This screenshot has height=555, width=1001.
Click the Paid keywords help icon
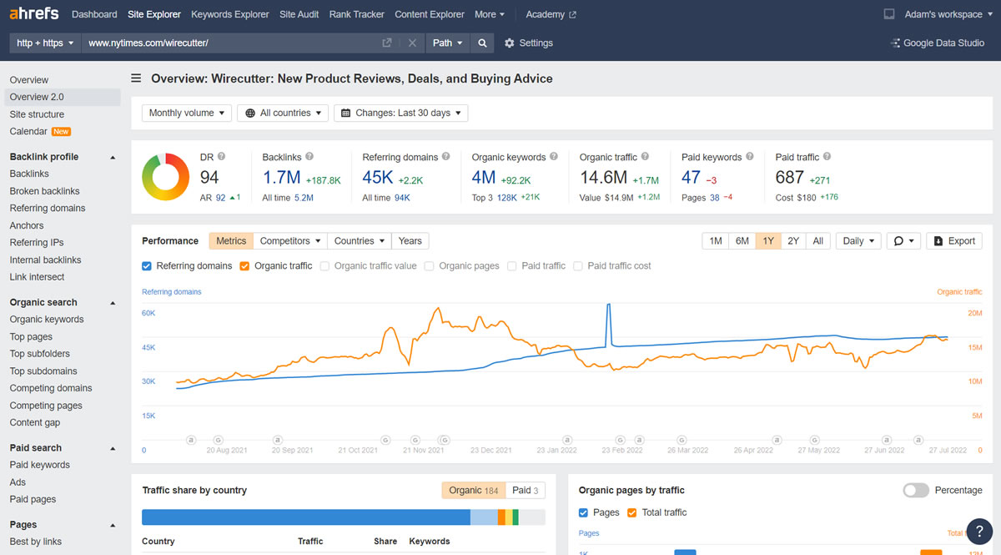click(750, 156)
